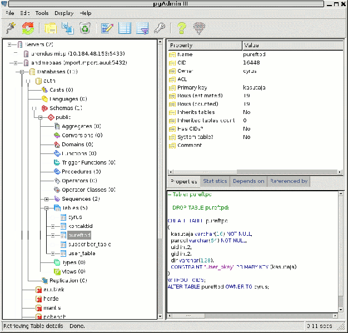The image size is (348, 333).
Task: Select the Languages (0) node icon
Action: click(x=44, y=99)
